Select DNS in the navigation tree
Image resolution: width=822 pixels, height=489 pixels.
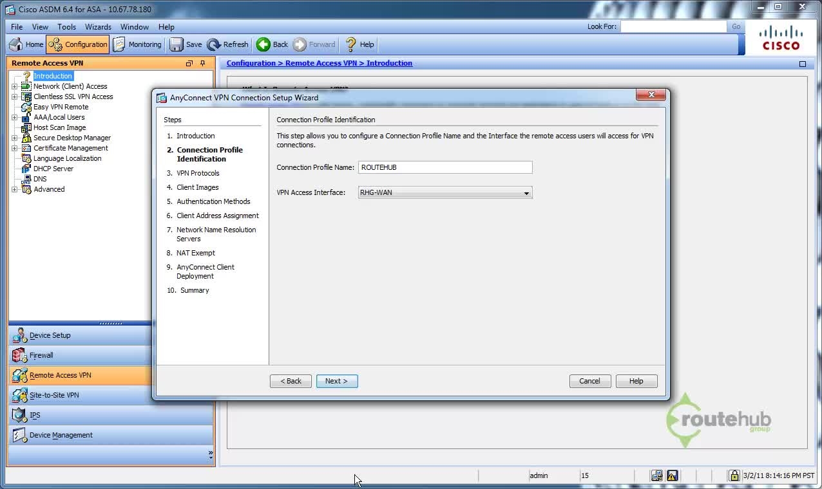(40, 179)
